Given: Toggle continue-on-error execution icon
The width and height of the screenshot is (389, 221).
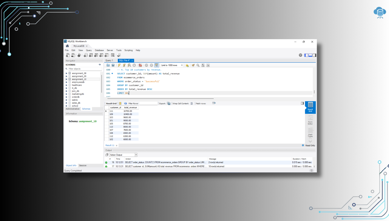Looking at the screenshot, I should (140, 65).
